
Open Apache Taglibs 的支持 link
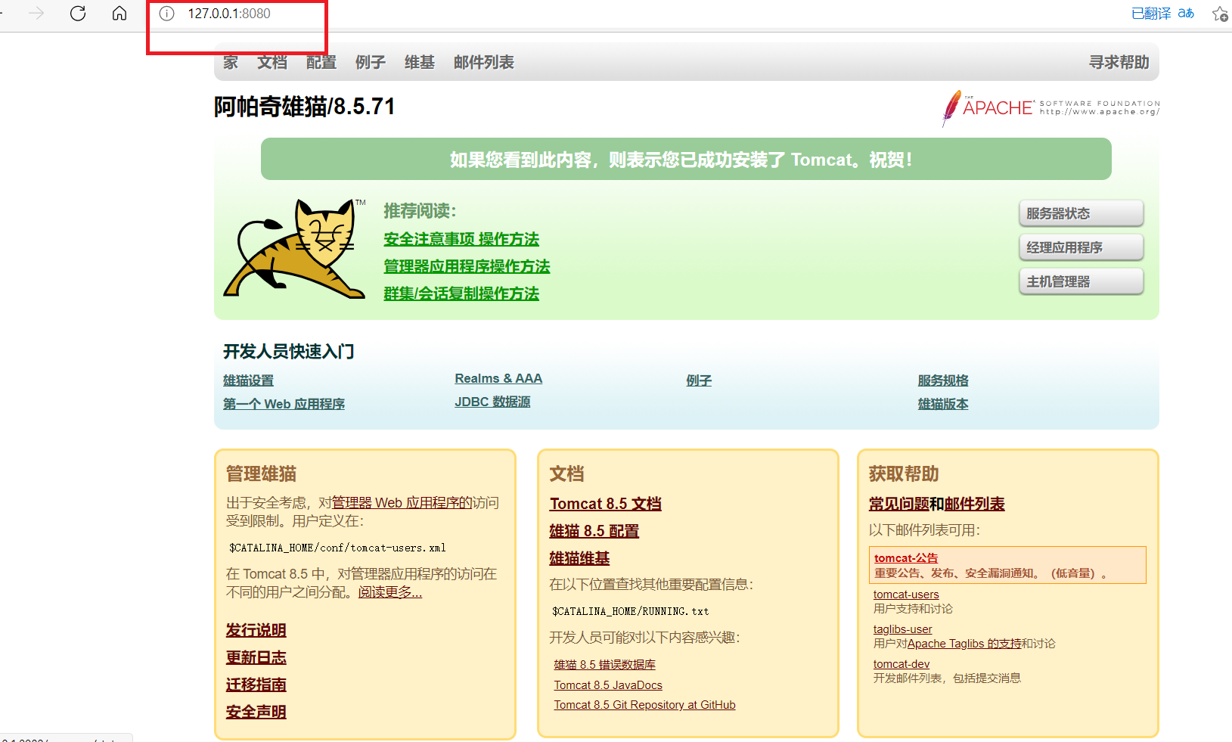point(964,644)
